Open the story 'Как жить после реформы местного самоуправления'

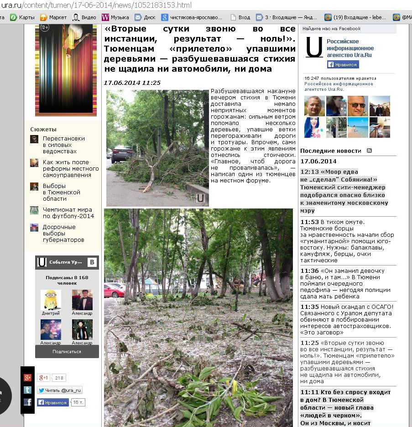(x=71, y=169)
